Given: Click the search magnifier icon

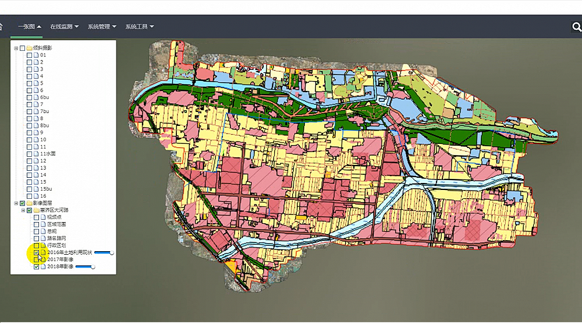Looking at the screenshot, I should click(576, 27).
